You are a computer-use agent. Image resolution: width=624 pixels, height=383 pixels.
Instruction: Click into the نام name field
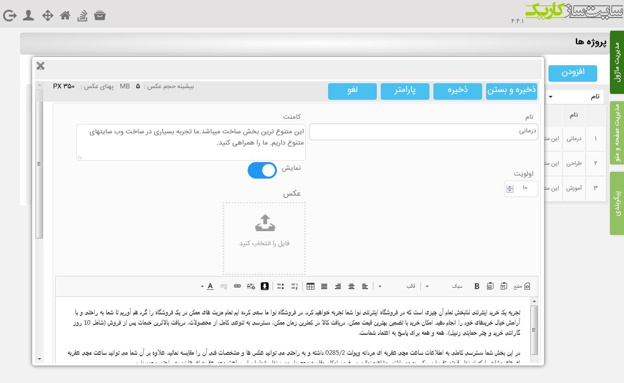(424, 132)
